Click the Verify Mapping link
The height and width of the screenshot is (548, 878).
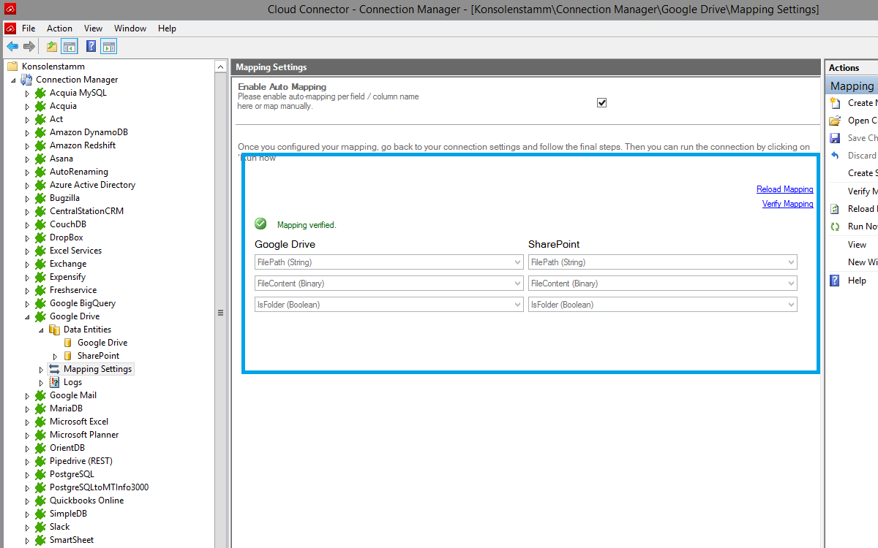click(x=787, y=204)
